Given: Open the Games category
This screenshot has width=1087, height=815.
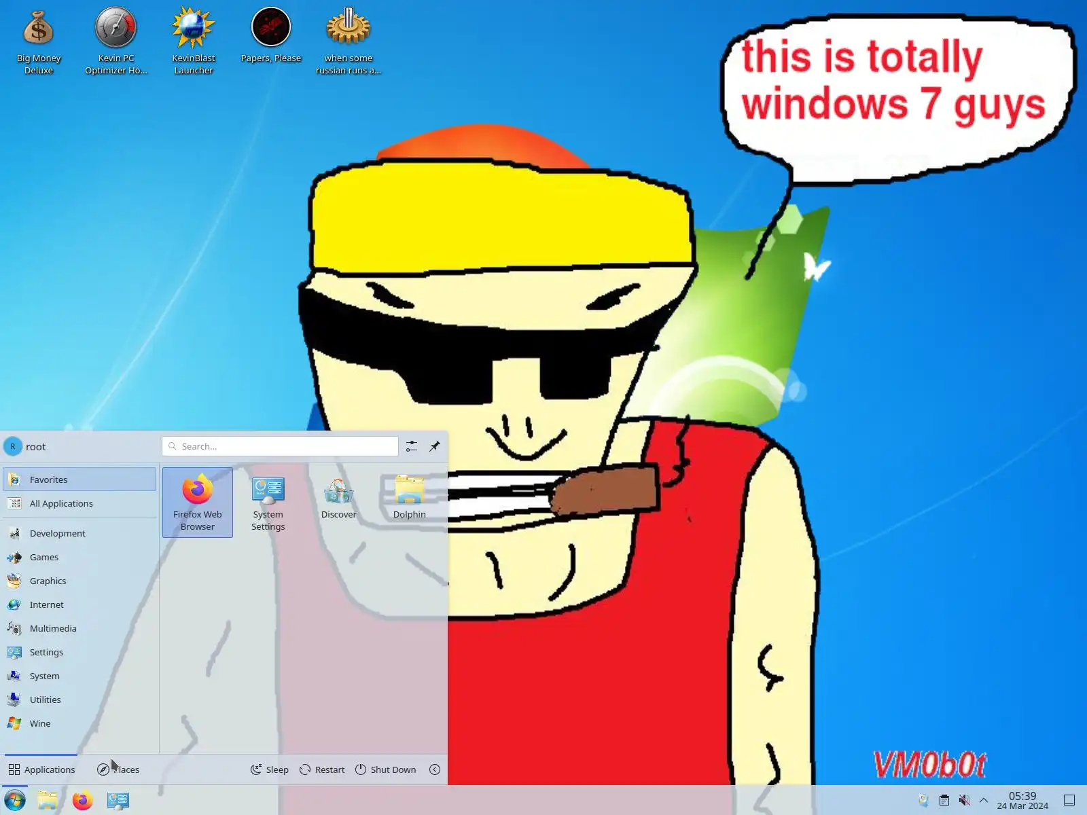Looking at the screenshot, I should click(x=79, y=557).
